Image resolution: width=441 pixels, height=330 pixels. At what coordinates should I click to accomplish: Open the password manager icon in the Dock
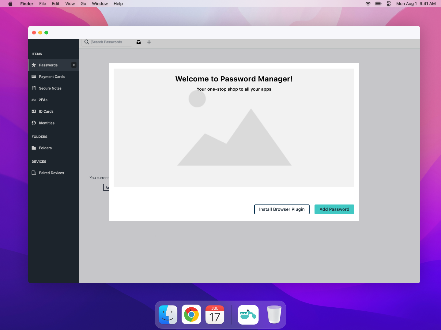tap(248, 314)
